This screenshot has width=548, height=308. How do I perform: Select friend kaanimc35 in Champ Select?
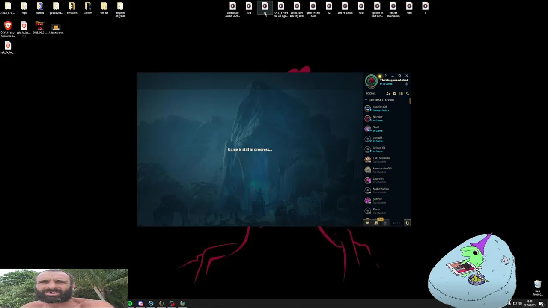[386, 108]
